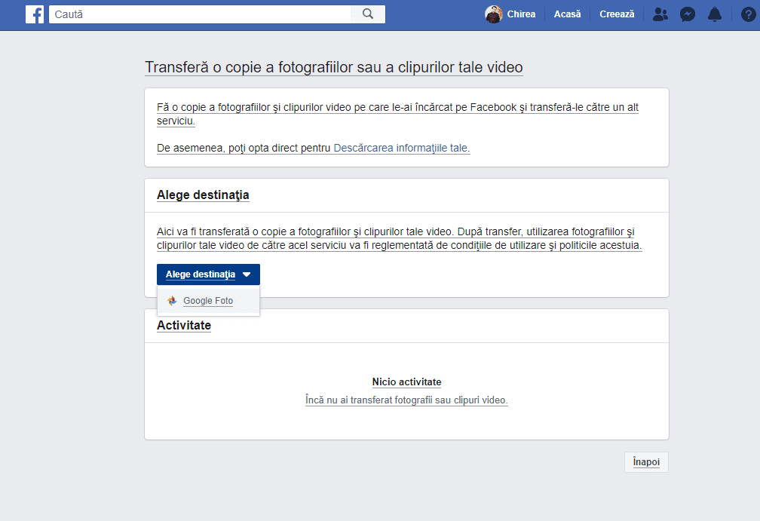Image resolution: width=760 pixels, height=521 pixels.
Task: Click the Activitate section heading
Action: tap(183, 325)
